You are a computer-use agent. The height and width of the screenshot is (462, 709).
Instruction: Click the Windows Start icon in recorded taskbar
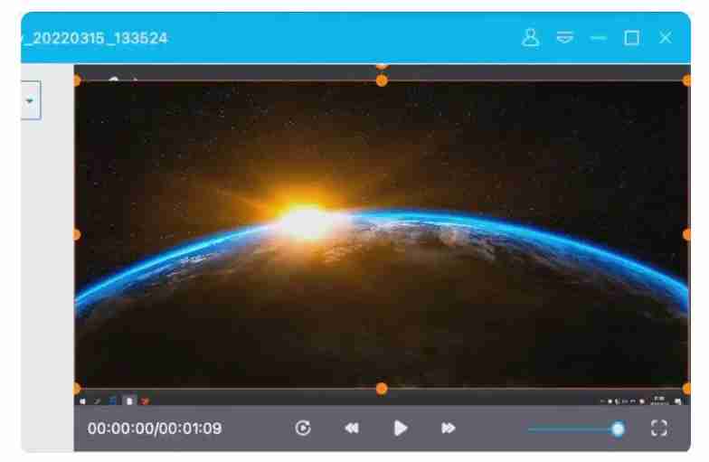pyautogui.click(x=83, y=401)
